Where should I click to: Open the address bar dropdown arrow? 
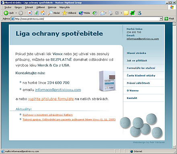[x=161, y=19]
